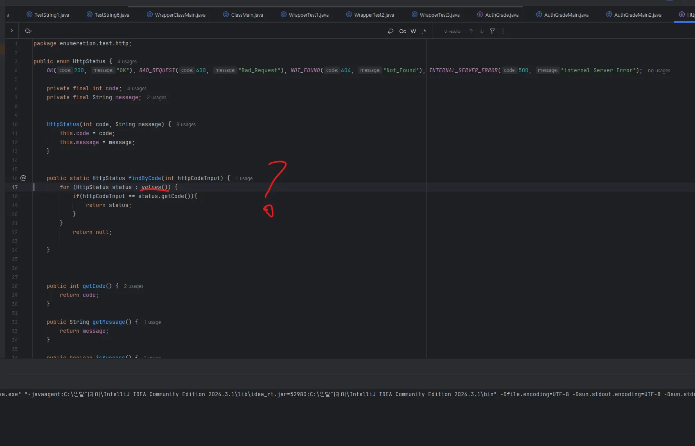This screenshot has width=695, height=446.
Task: Click '4 usages' hint beside code field
Action: (137, 89)
